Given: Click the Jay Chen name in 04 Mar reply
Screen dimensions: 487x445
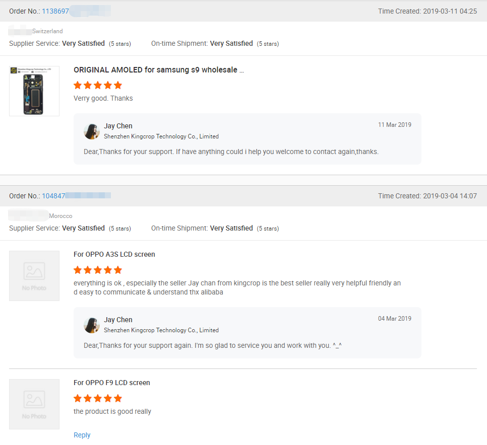Looking at the screenshot, I should click(118, 320).
